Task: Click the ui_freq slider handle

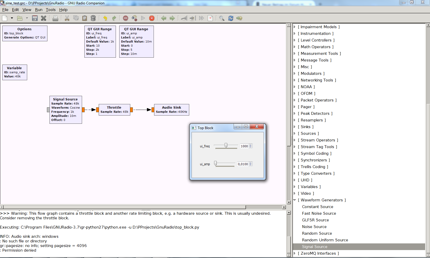Action: [226, 145]
